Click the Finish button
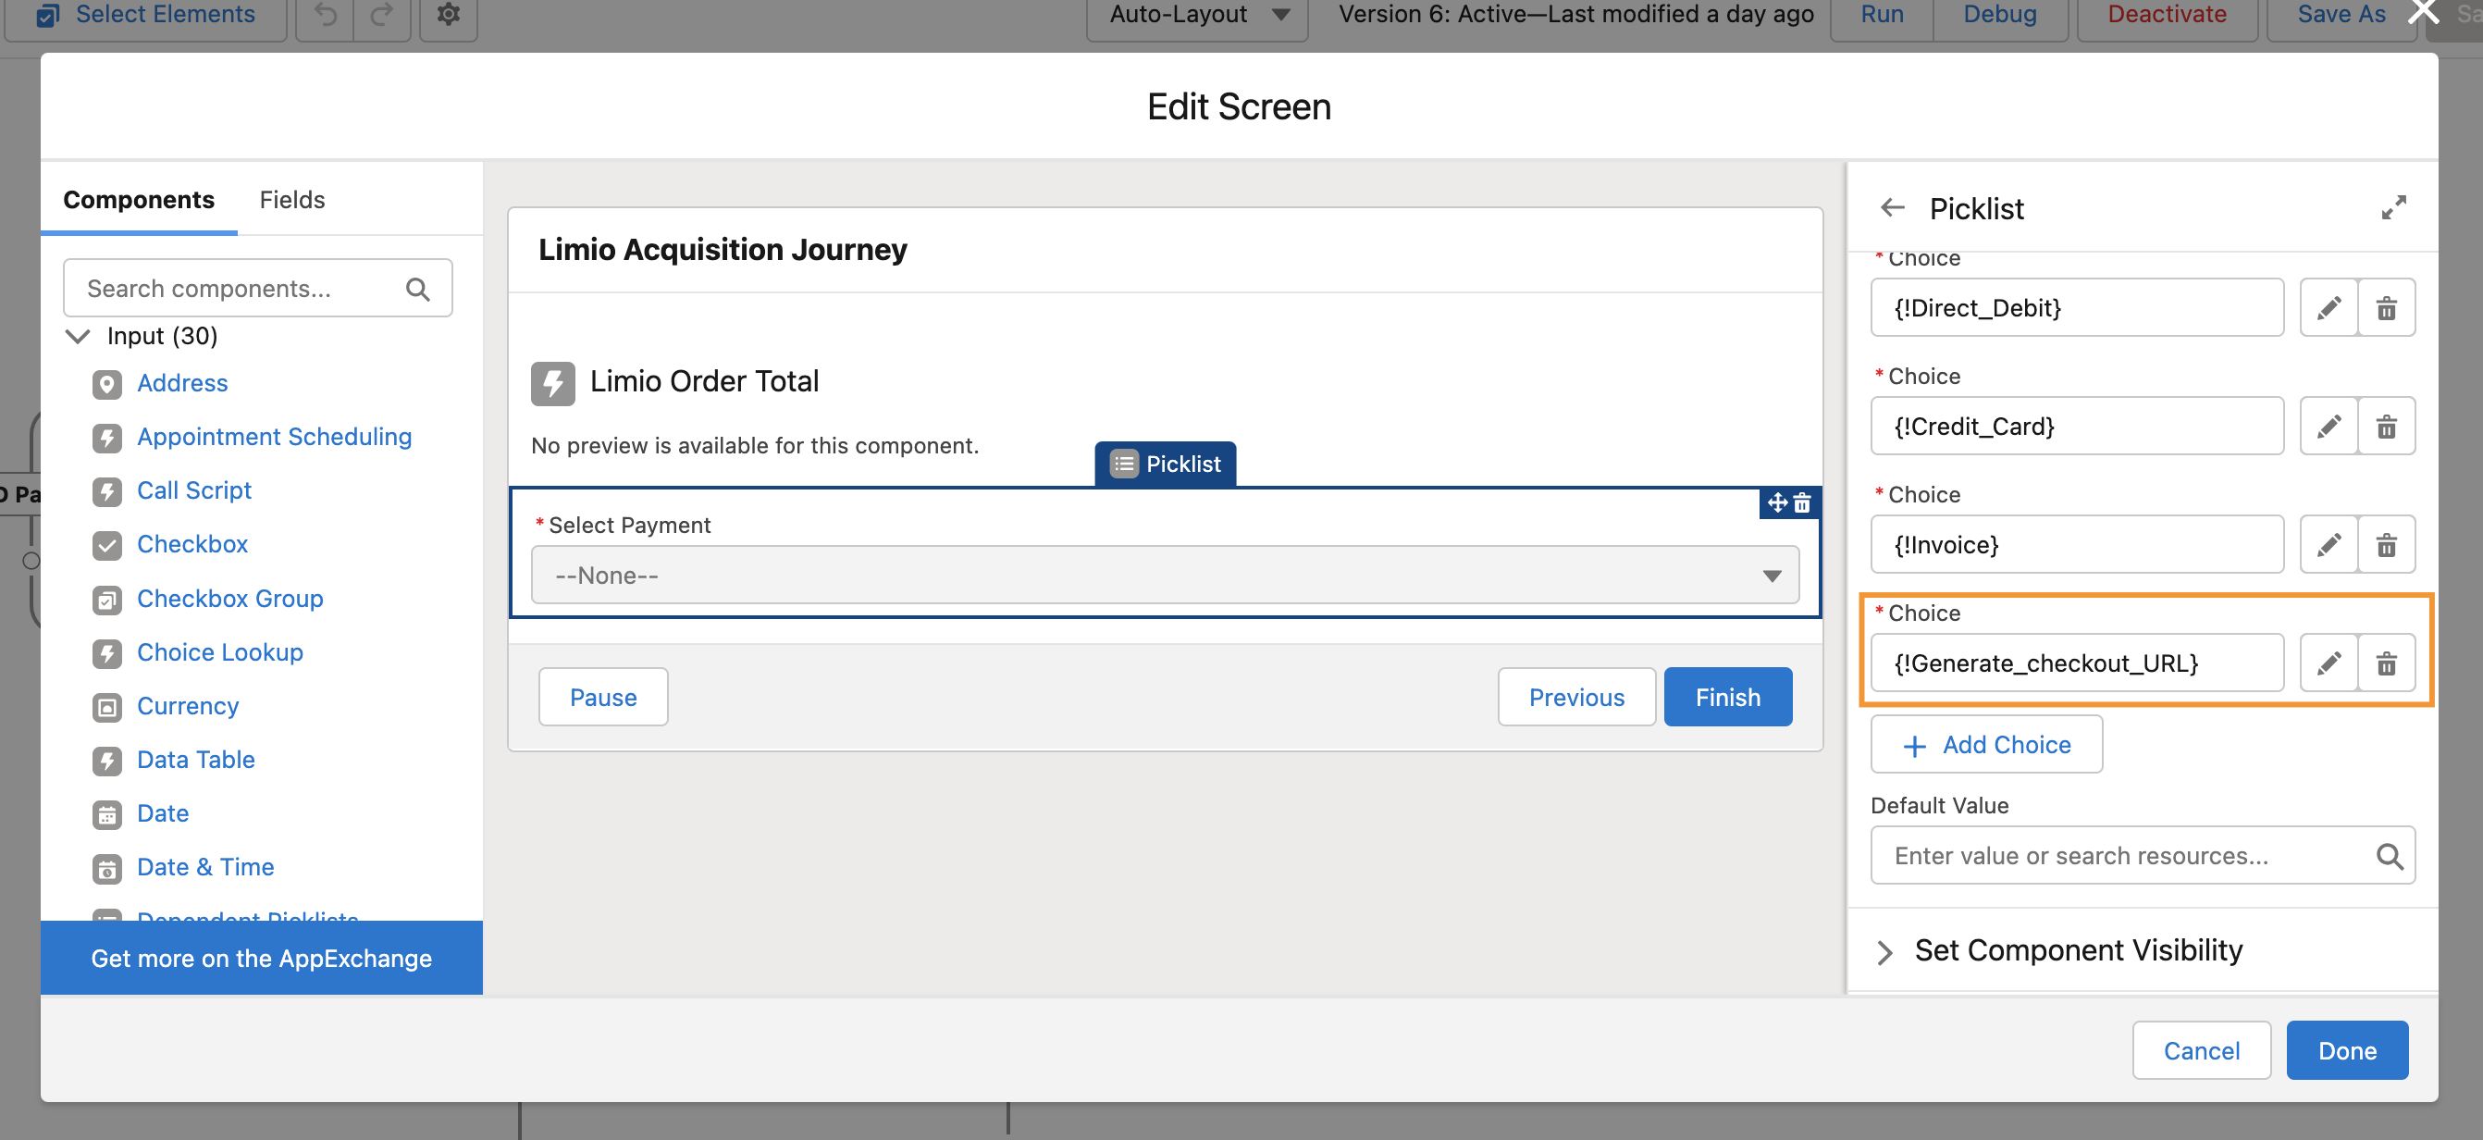This screenshot has height=1140, width=2483. tap(1727, 698)
